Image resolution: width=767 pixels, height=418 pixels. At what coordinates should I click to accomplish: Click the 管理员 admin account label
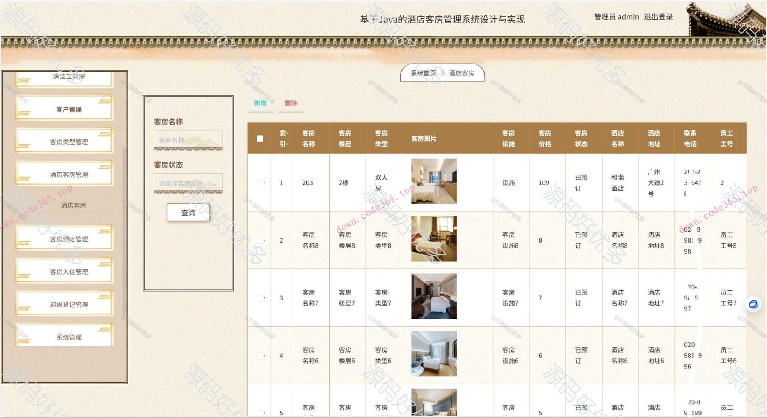click(616, 17)
